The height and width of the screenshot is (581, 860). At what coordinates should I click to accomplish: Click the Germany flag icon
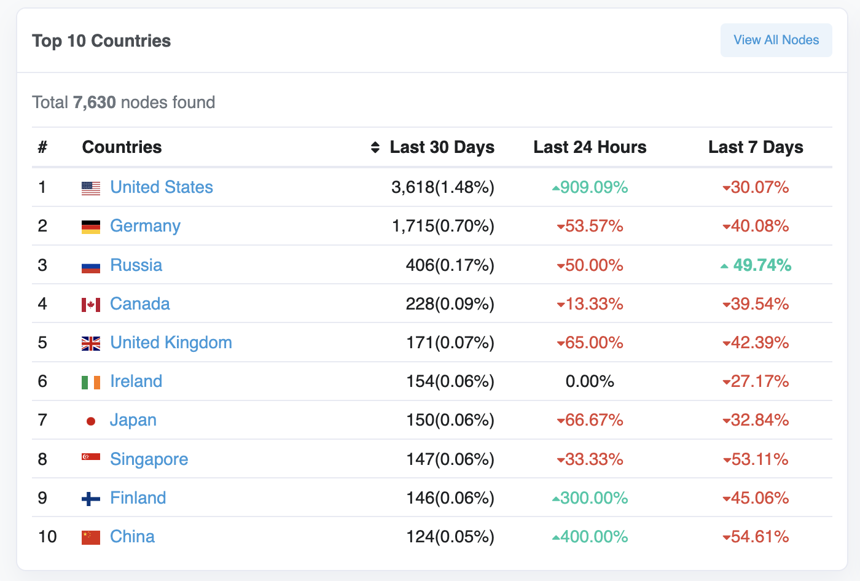coord(90,226)
